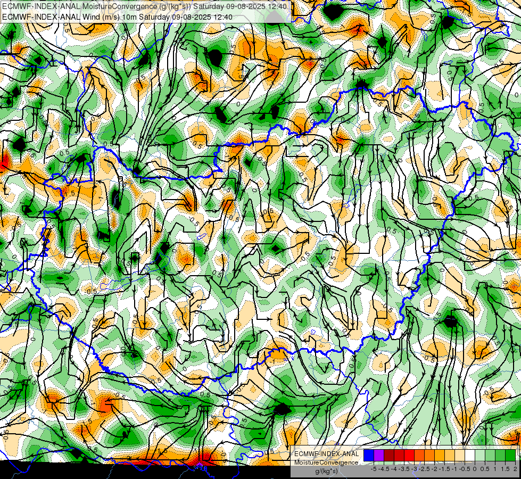
Task: Click the legend label MoistureConvergence
Action: [326, 463]
